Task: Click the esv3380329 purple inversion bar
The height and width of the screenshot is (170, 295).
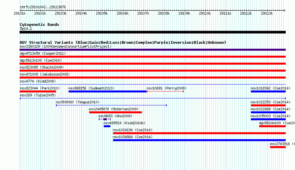Action: pos(152,50)
